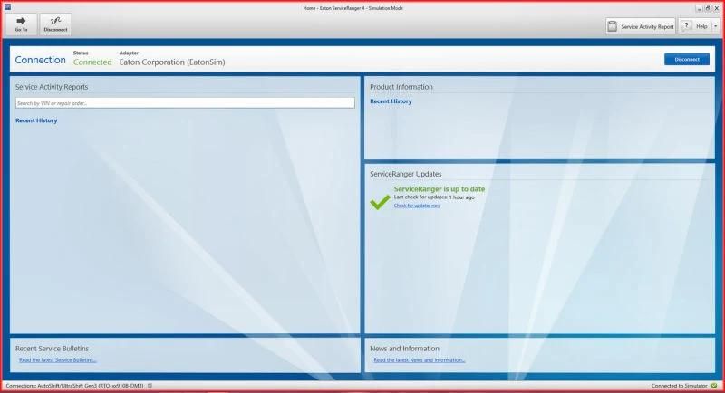Expand the Help dropdown arrow
725x393 pixels.
(715, 26)
